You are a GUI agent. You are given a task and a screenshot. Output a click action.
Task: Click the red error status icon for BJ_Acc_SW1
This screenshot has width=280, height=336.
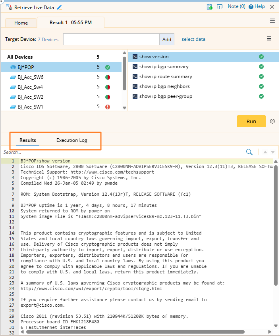click(108, 107)
